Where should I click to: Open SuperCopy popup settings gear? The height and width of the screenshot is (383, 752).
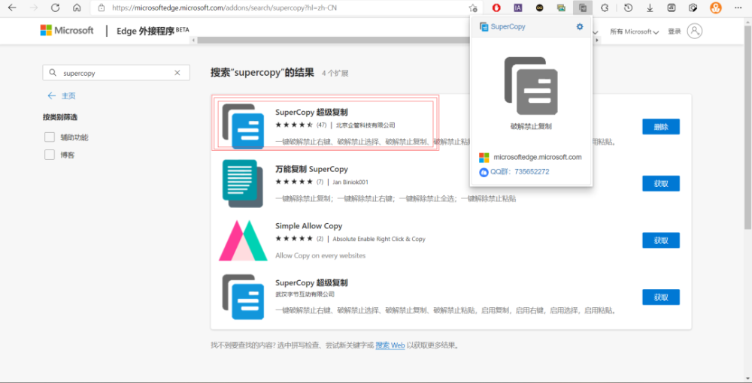580,27
